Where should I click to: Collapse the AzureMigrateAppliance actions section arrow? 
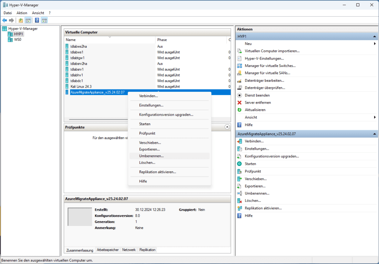click(x=375, y=134)
